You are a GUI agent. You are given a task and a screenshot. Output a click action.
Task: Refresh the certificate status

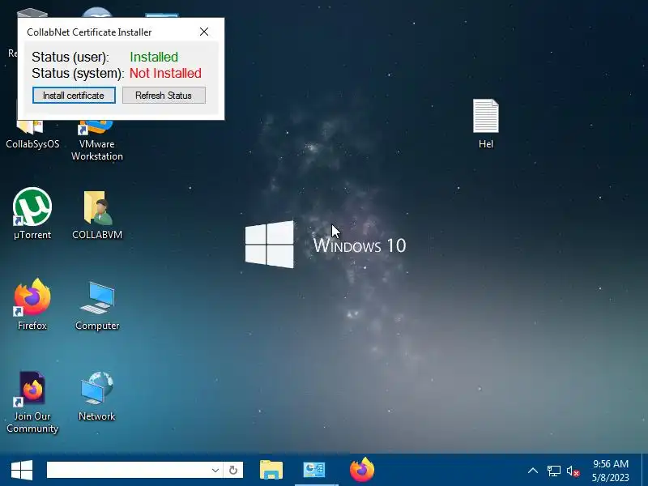(x=164, y=96)
